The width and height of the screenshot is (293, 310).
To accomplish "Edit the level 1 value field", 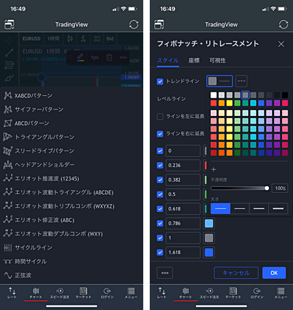I will pyautogui.click(x=183, y=238).
